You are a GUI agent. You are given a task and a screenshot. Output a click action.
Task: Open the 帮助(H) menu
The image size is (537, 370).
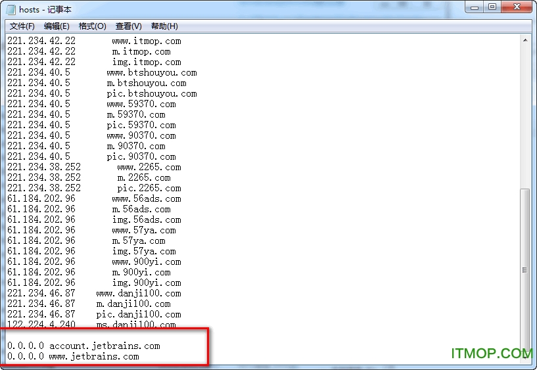click(x=164, y=26)
